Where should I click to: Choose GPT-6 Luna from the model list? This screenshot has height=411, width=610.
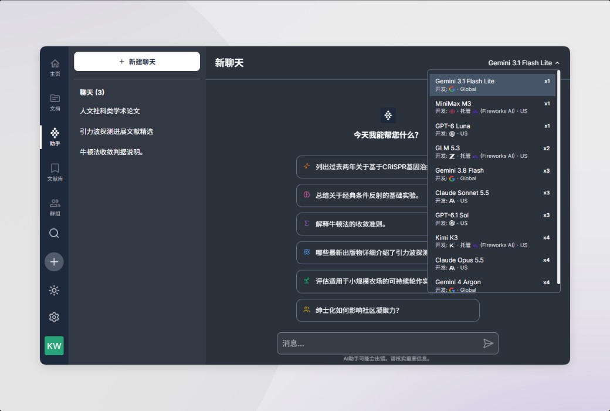point(492,130)
